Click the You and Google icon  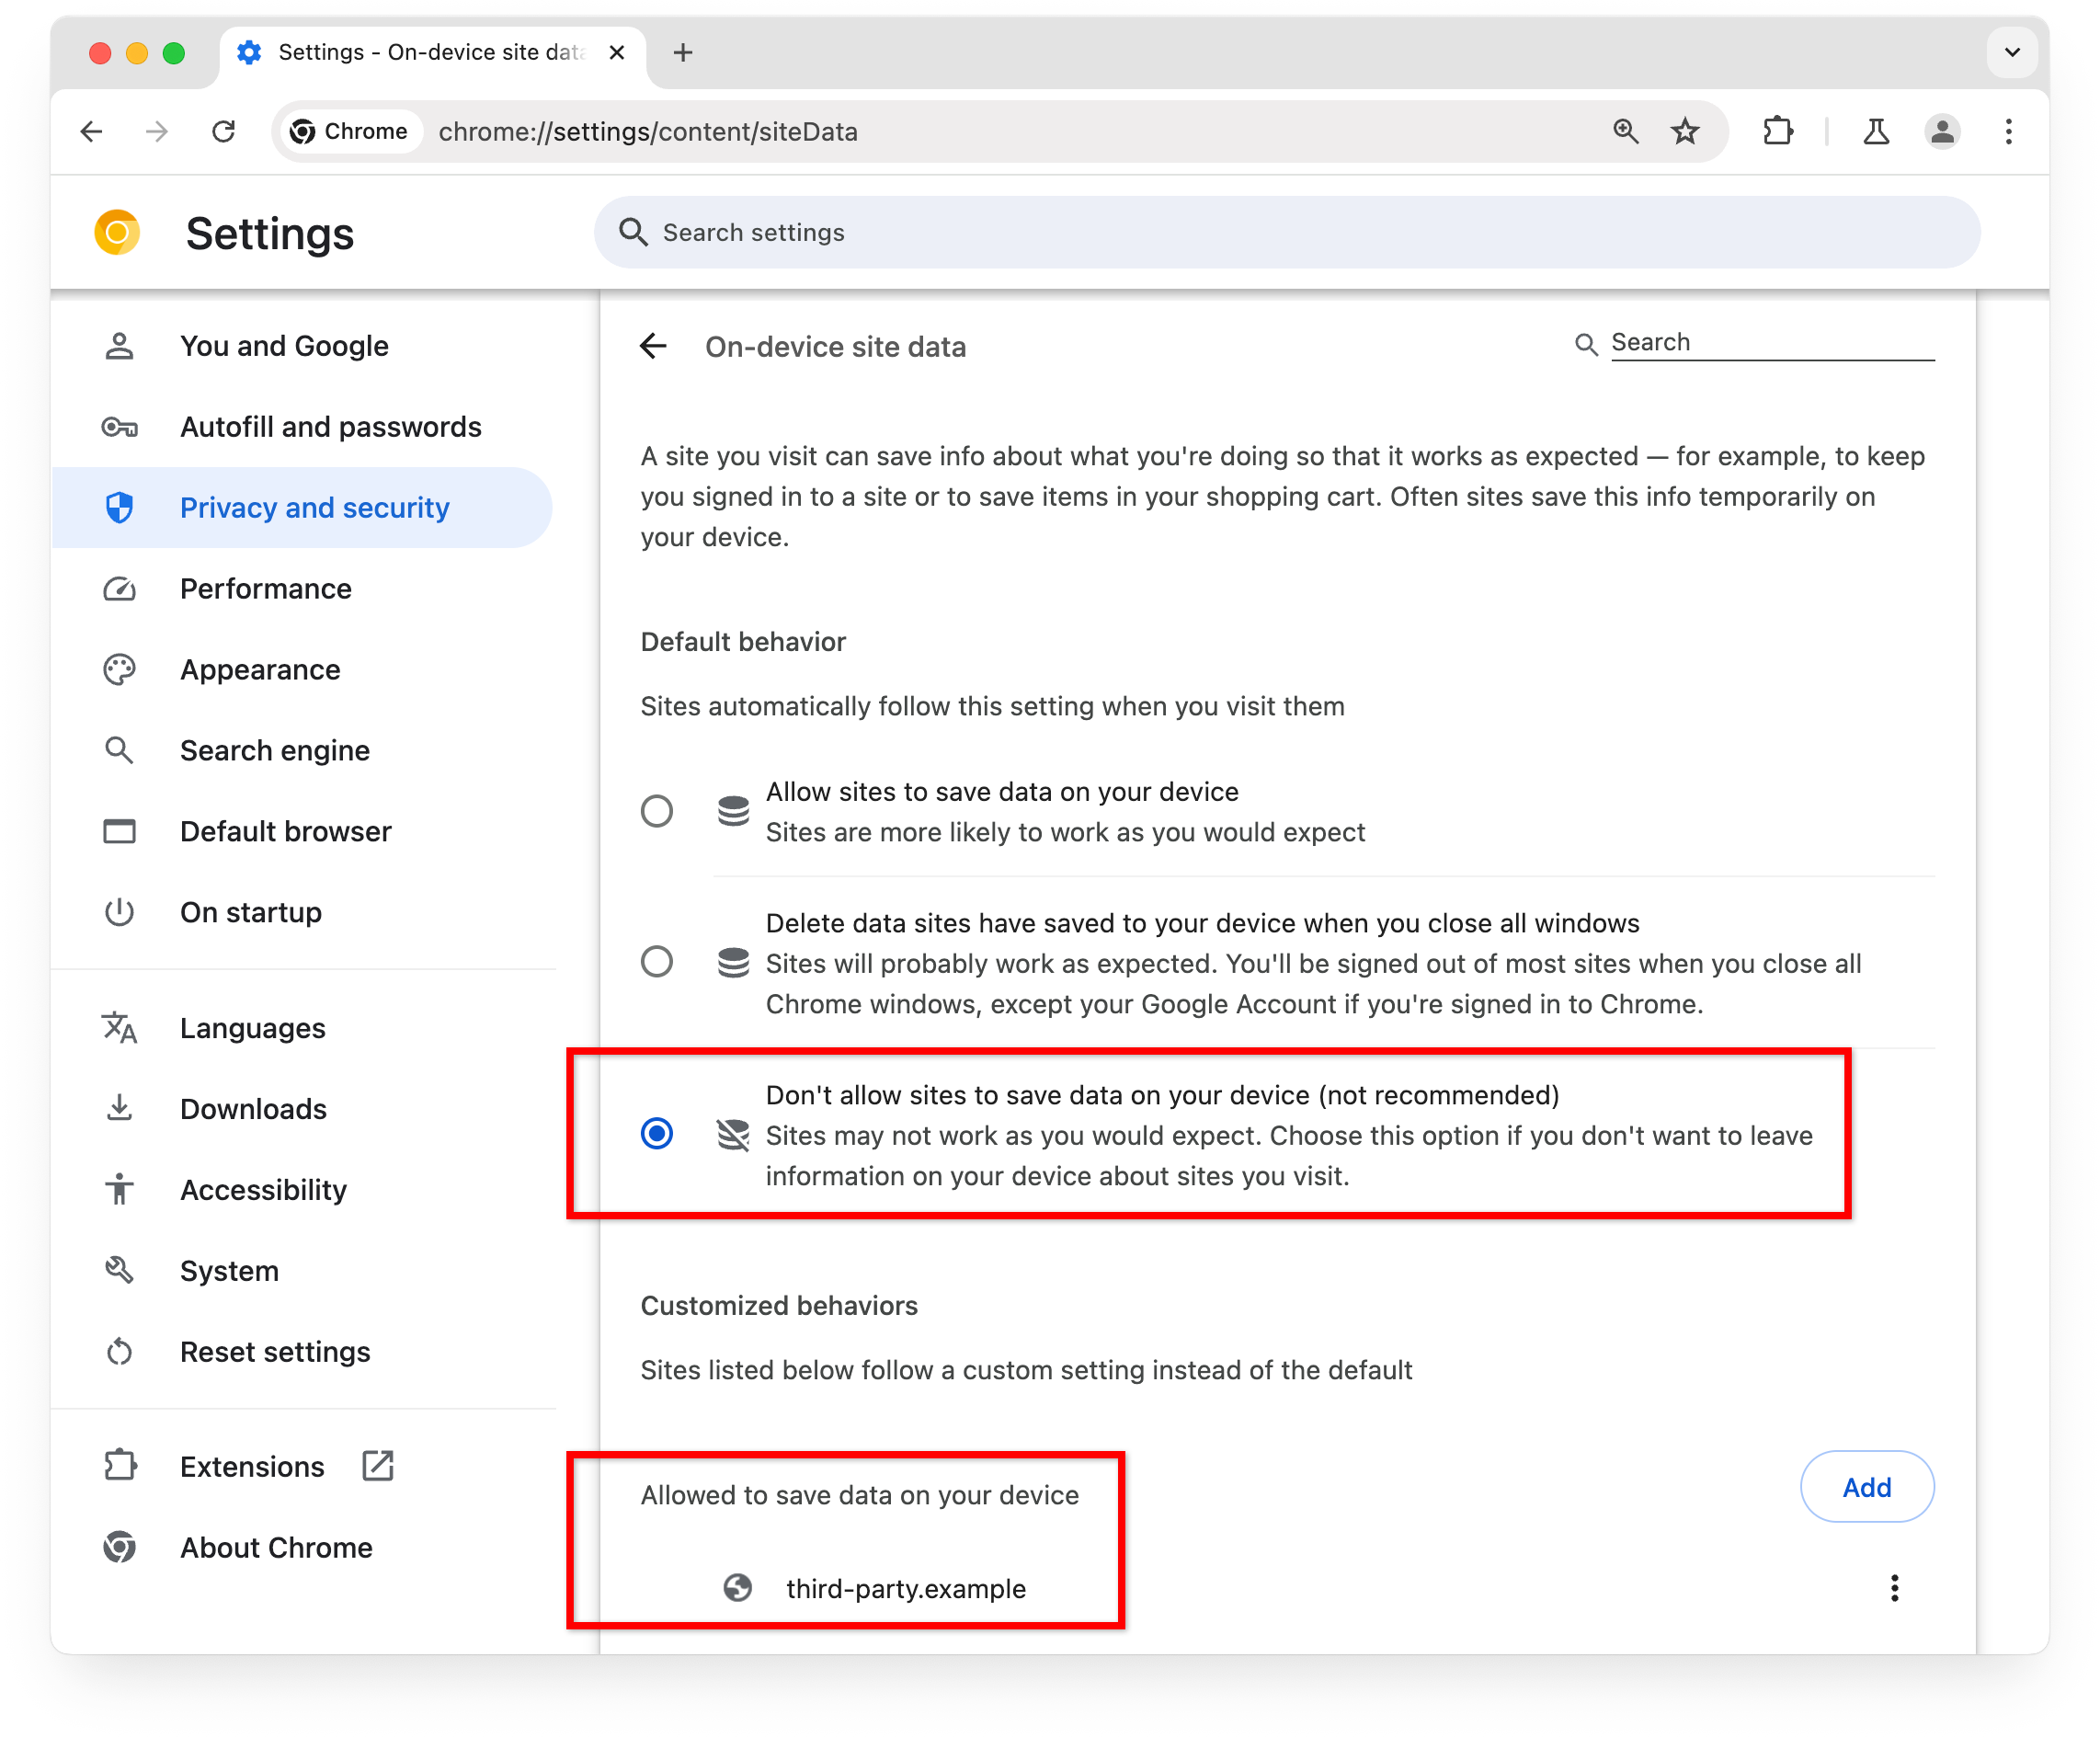click(x=122, y=346)
